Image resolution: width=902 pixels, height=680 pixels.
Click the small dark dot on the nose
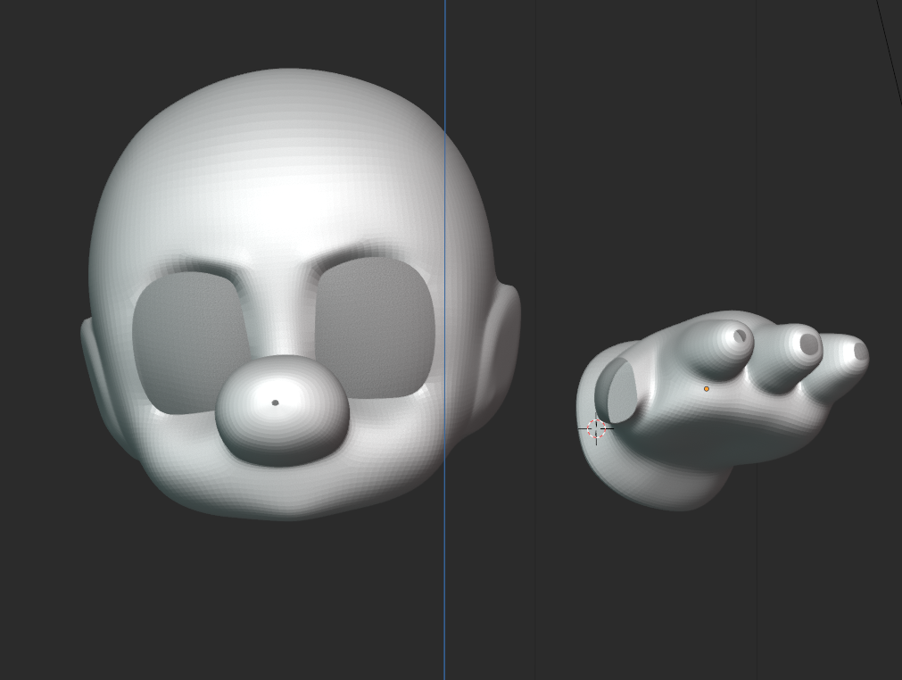coord(275,402)
